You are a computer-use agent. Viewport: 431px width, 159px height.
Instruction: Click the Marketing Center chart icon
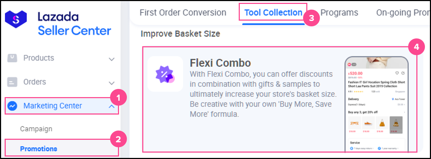point(13,106)
